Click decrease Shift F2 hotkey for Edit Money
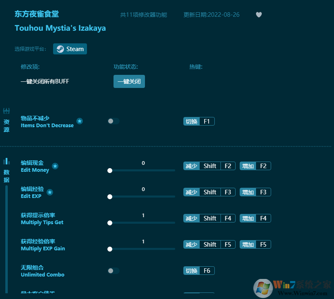The width and height of the screenshot is (334, 299). tap(209, 166)
